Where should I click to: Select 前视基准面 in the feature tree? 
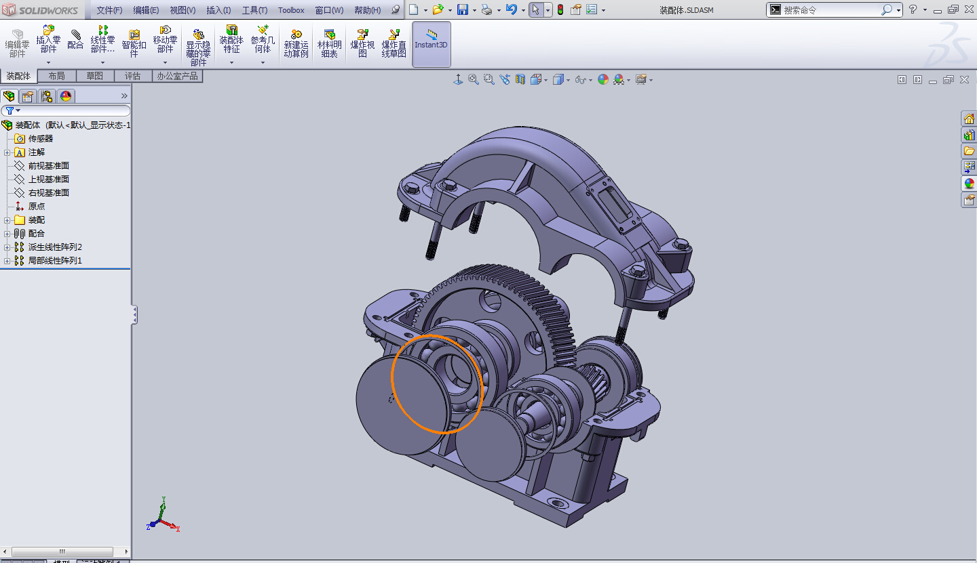[48, 166]
